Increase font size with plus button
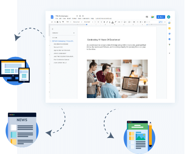This screenshot has height=154, width=185. coord(101,22)
